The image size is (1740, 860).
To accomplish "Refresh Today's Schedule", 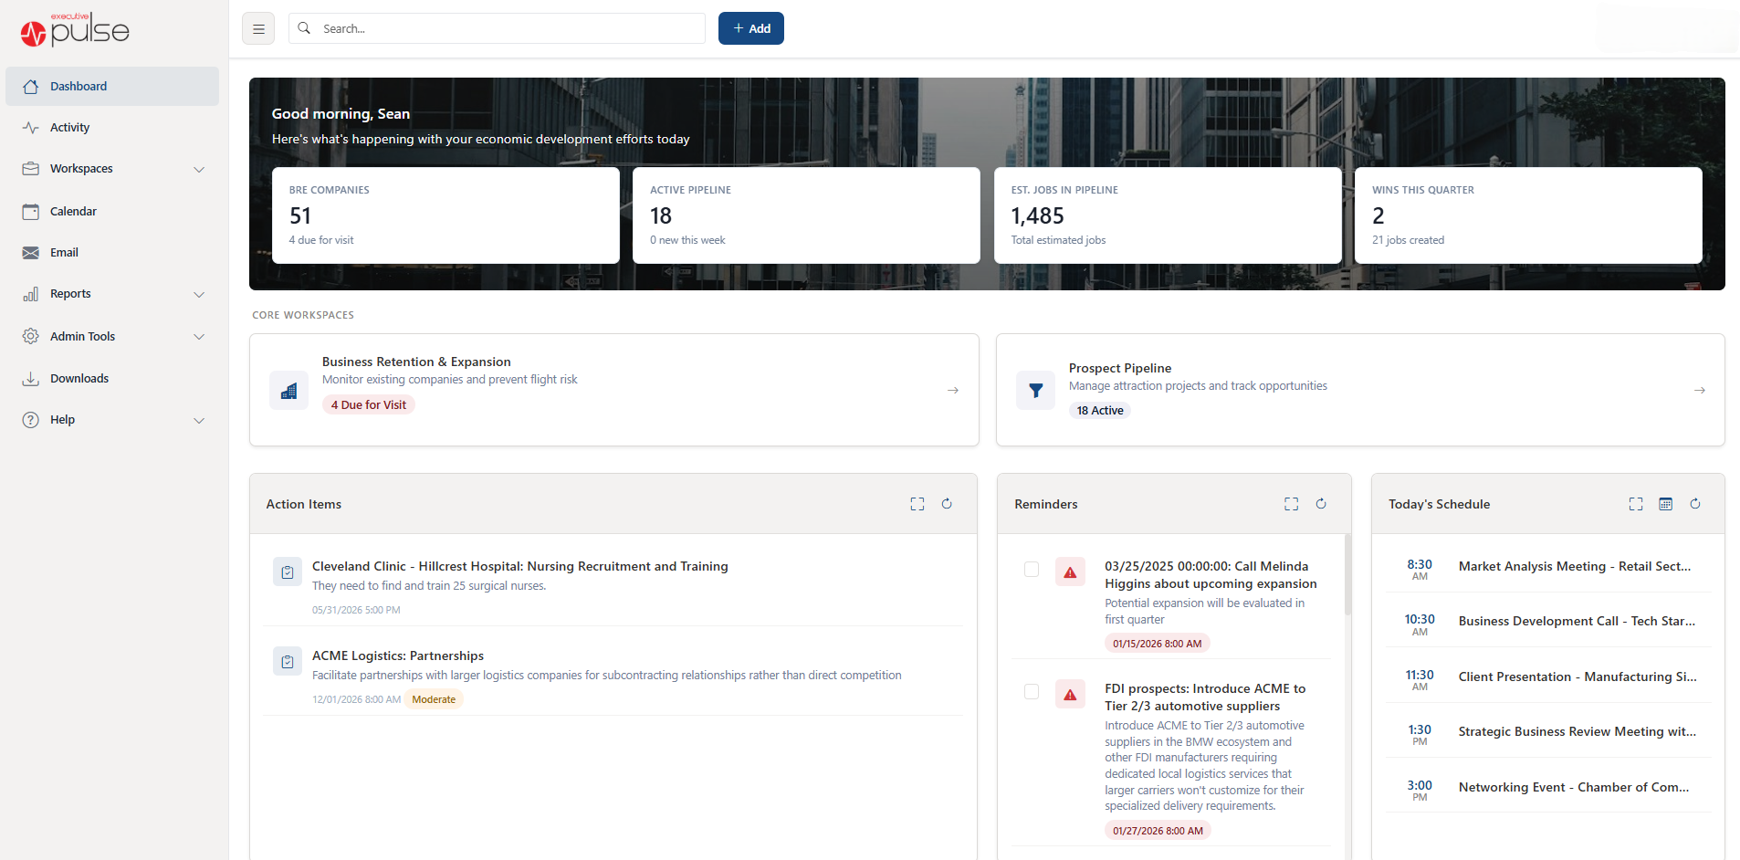I will point(1695,503).
